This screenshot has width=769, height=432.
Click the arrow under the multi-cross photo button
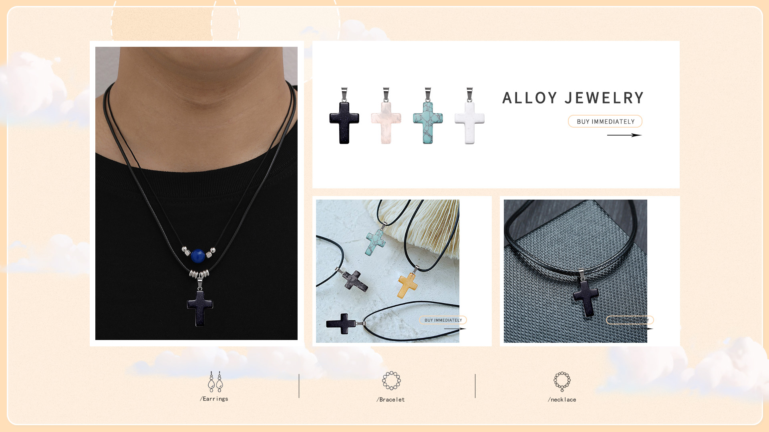(455, 329)
